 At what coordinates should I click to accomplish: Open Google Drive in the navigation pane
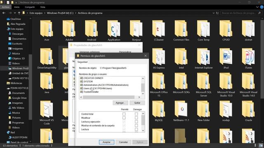coord(19,98)
